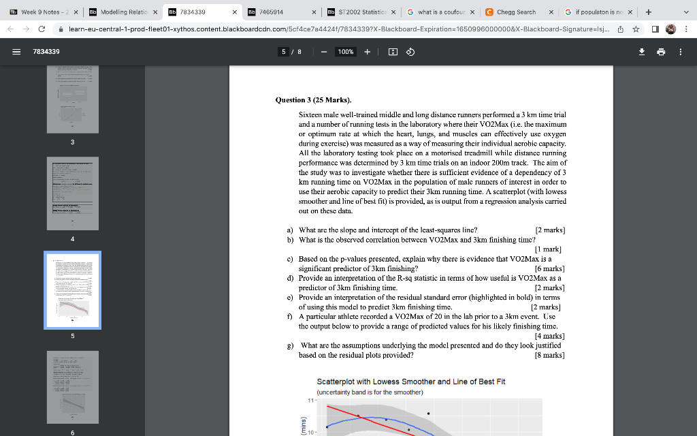Screen dimensions: 697x436
Task: Close the ST2002 Statistics tab
Action: point(393,12)
